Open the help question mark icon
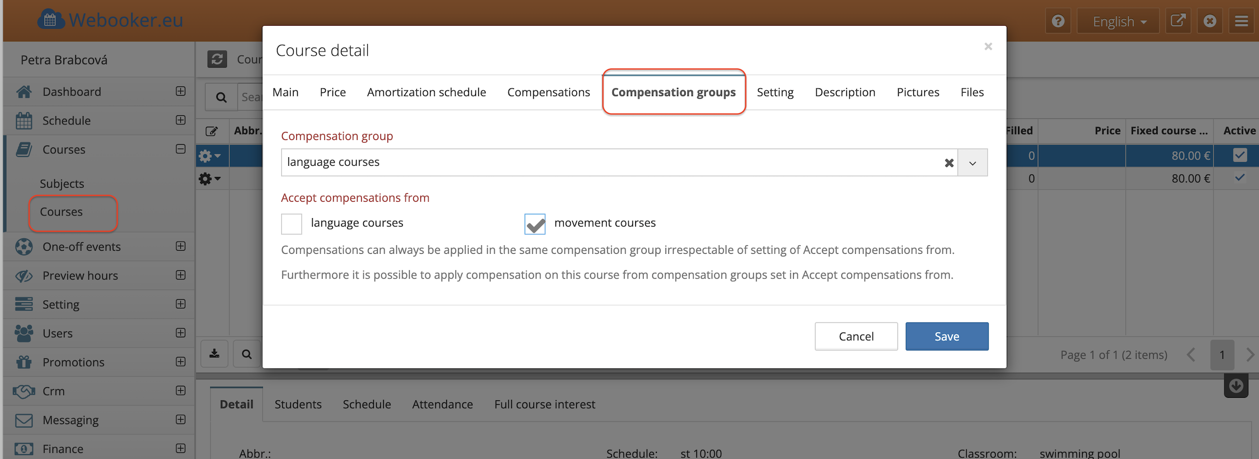 (1058, 21)
